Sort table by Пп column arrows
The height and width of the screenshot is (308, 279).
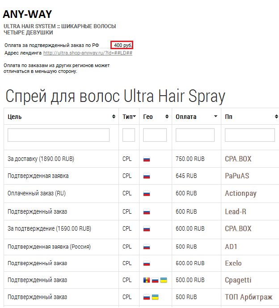276,116
